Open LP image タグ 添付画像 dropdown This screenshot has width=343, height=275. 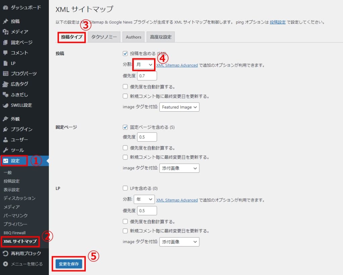(180, 242)
